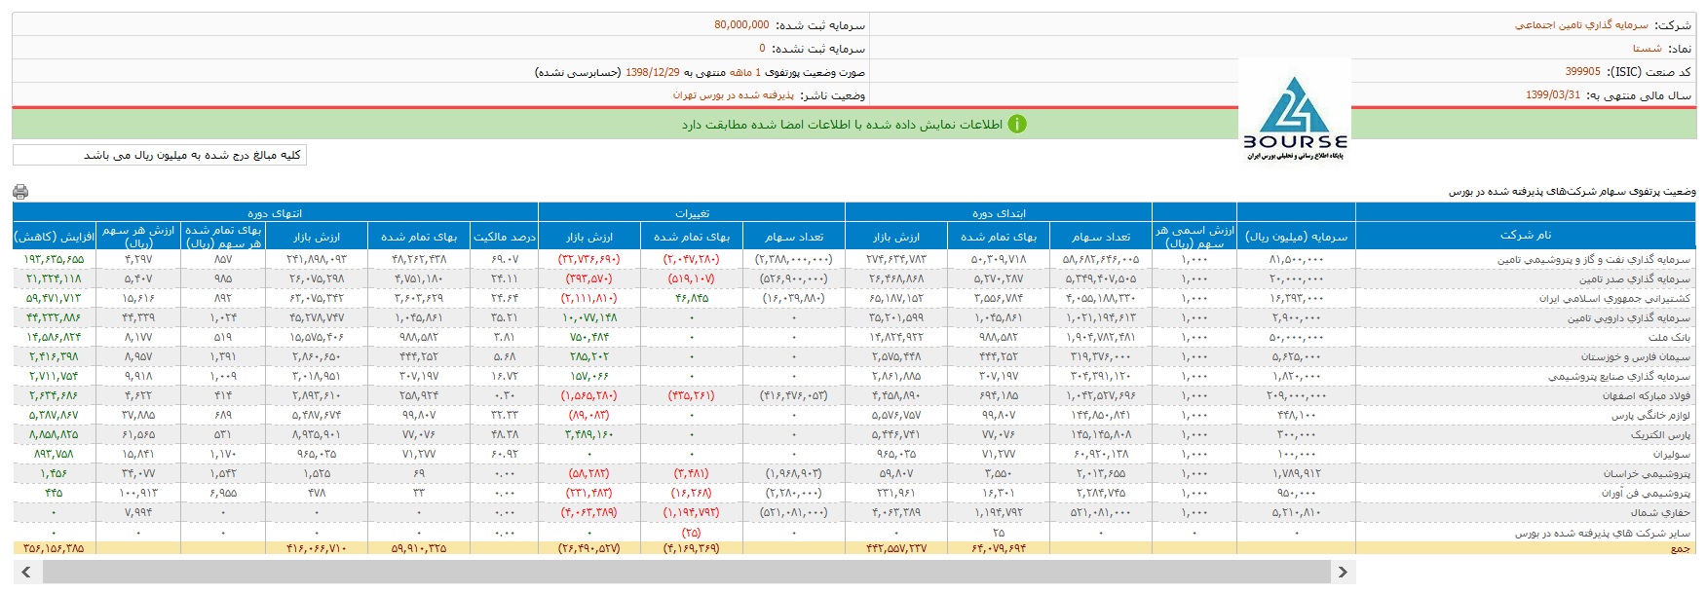Click the نام شرکت column header
The width and height of the screenshot is (1706, 593).
click(x=1525, y=236)
